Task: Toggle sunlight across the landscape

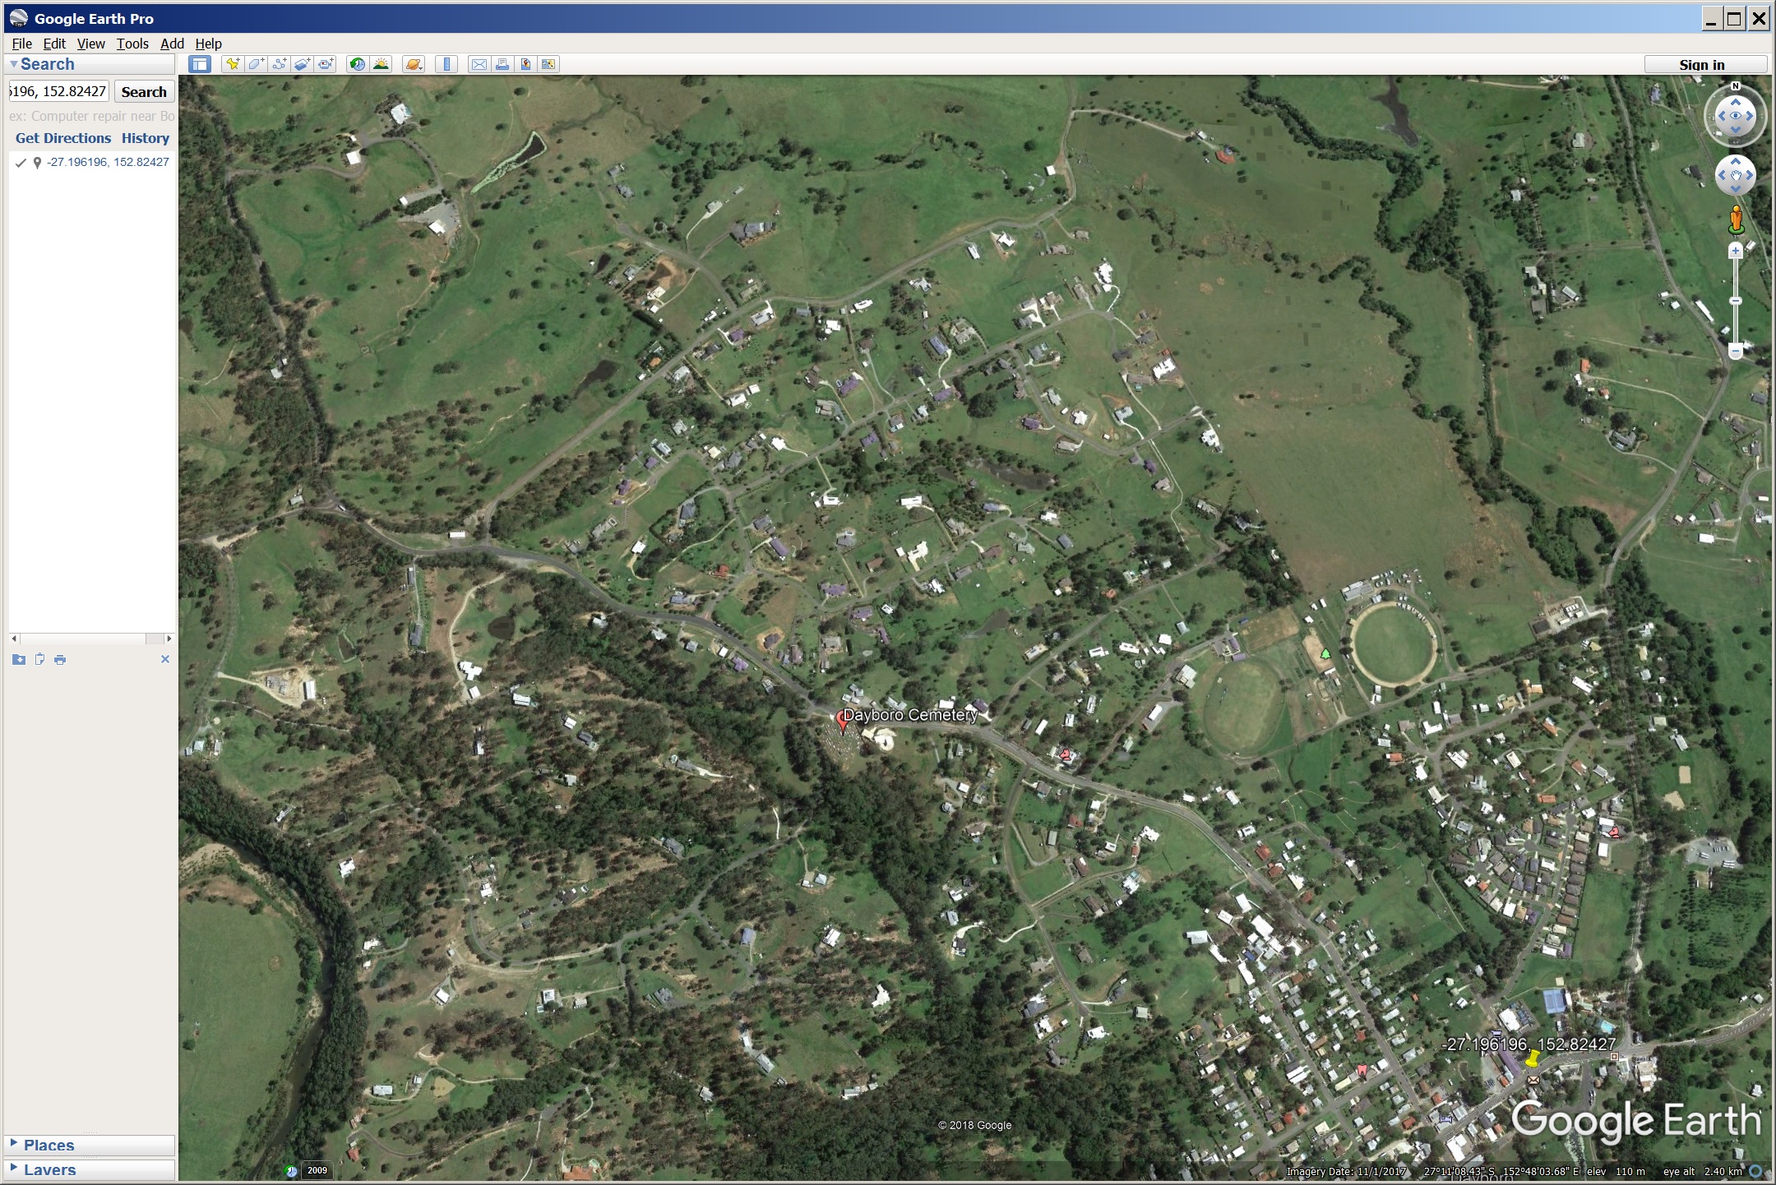Action: click(381, 64)
